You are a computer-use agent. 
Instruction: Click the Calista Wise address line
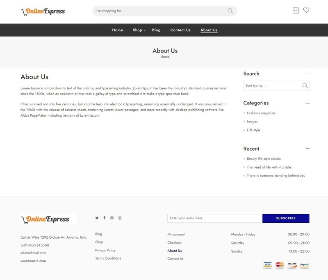(54, 237)
